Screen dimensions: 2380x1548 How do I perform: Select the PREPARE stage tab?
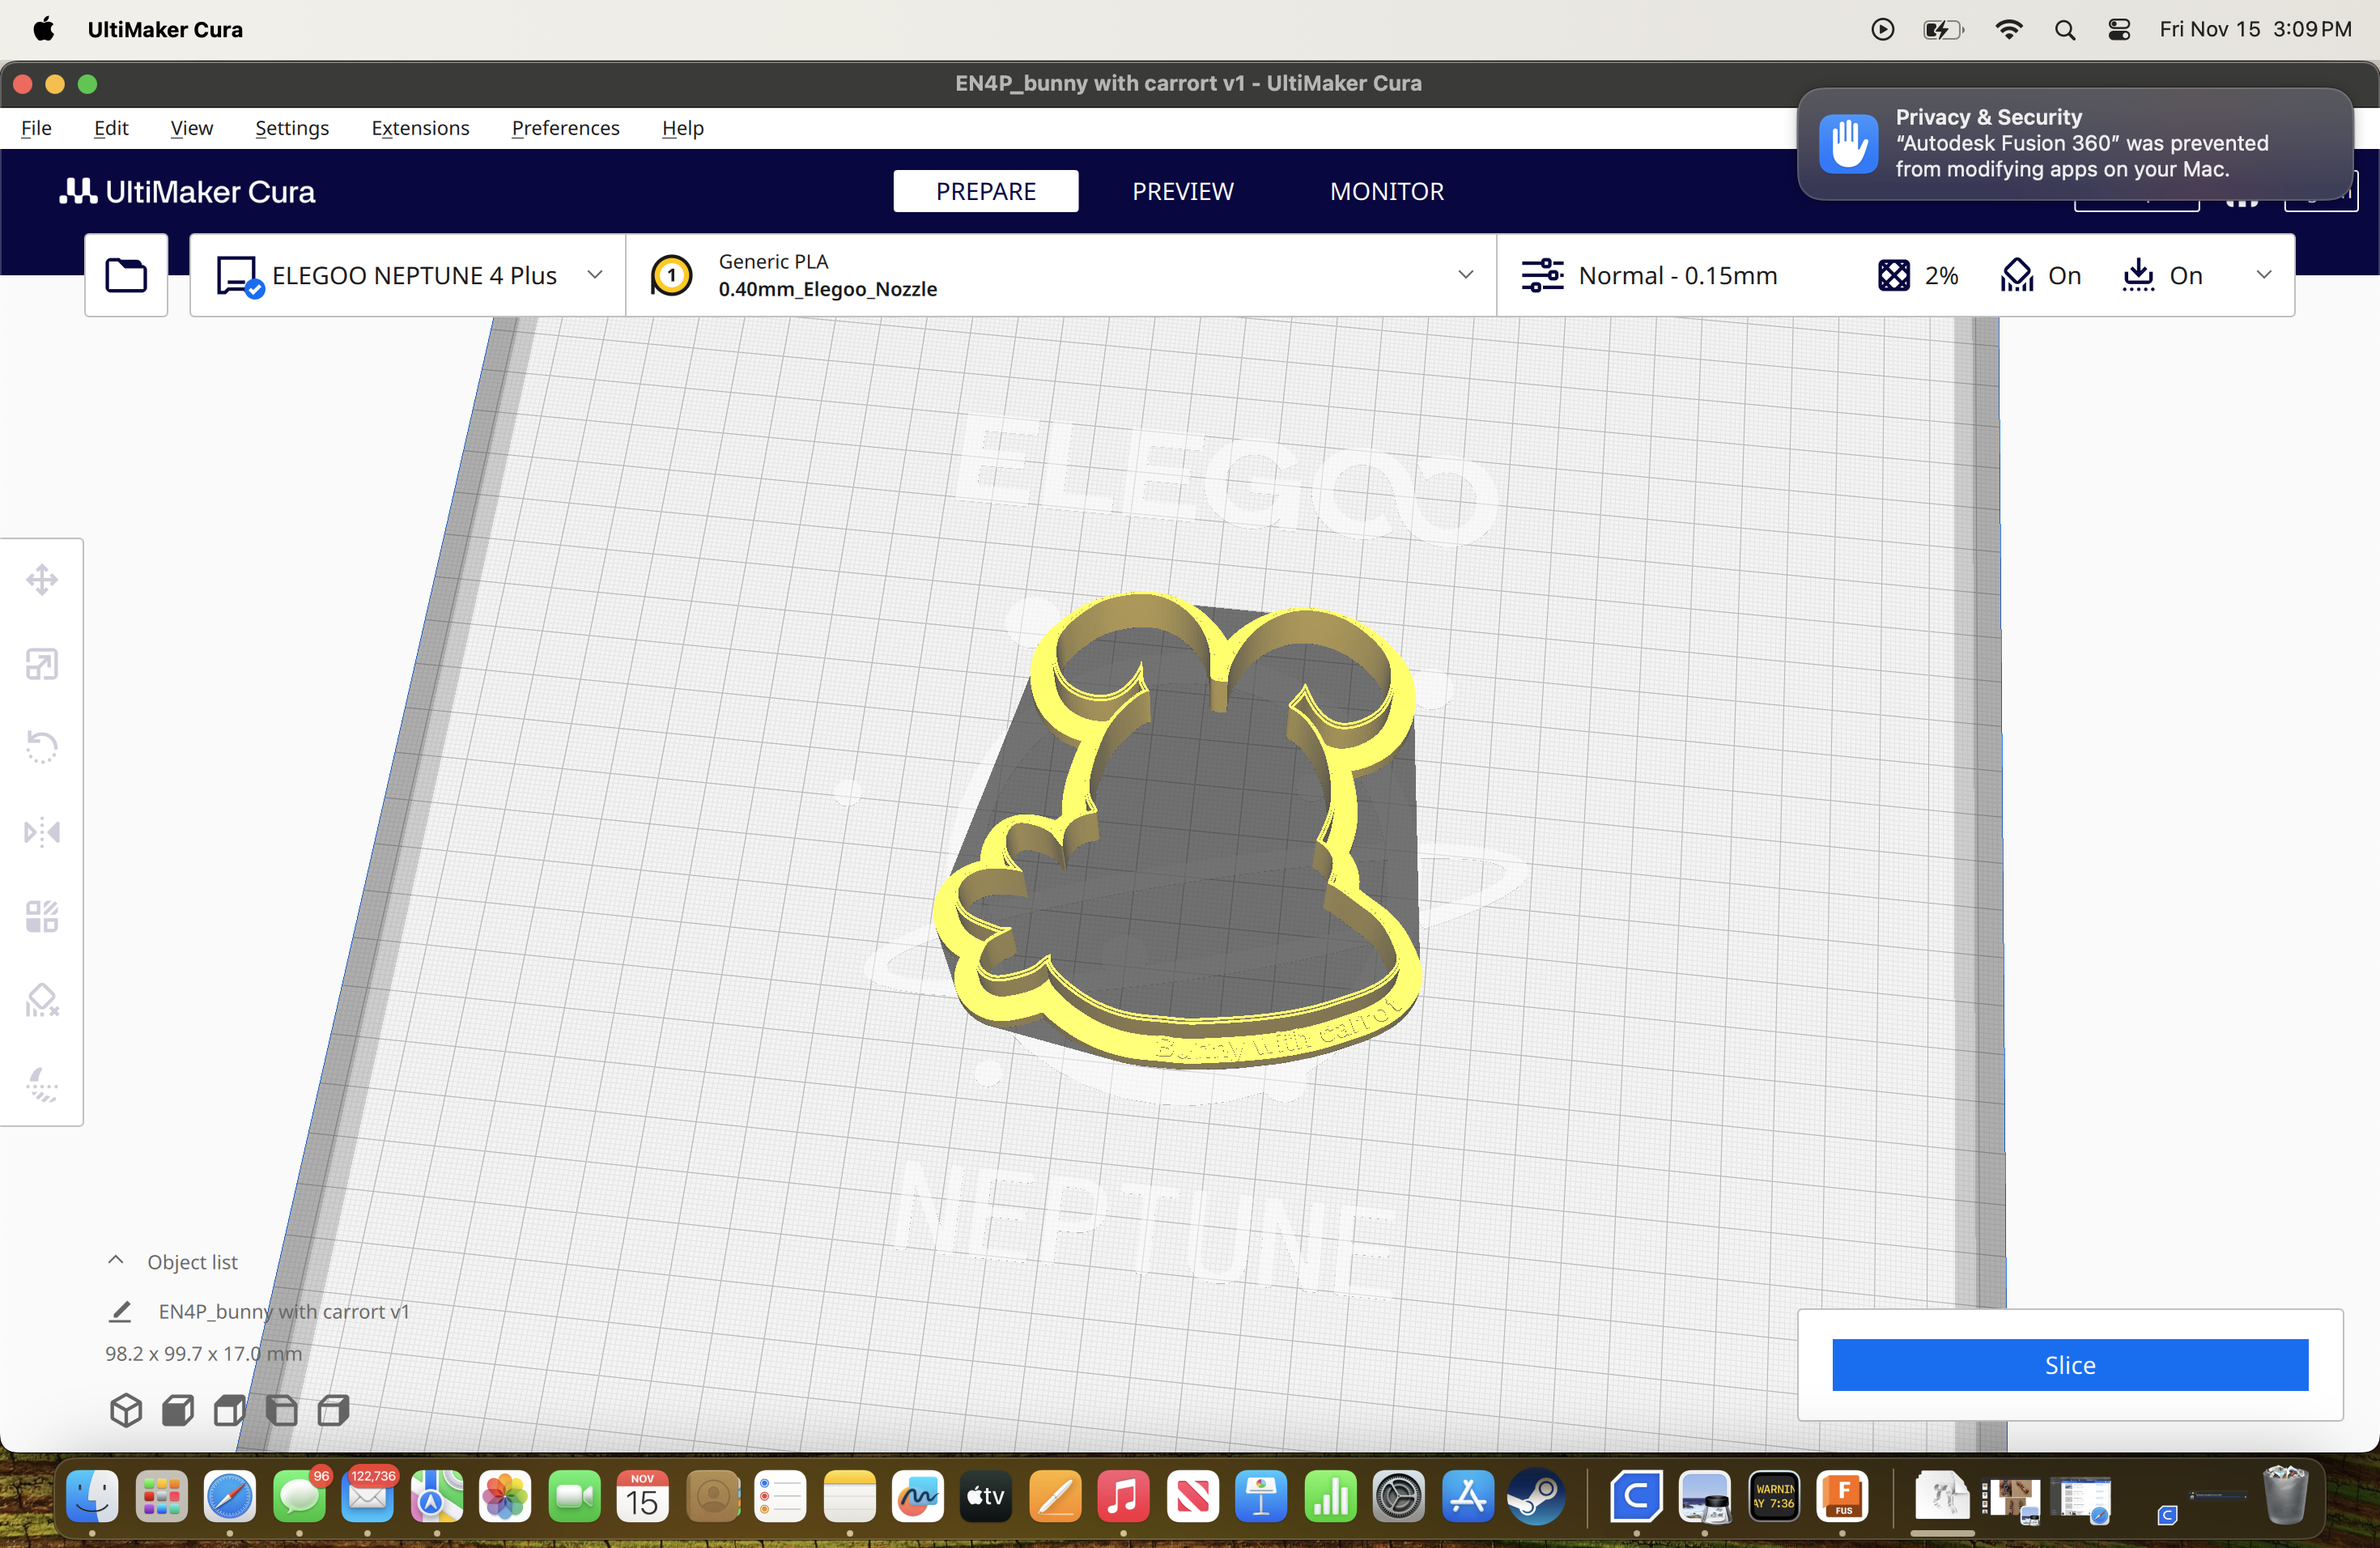click(985, 191)
